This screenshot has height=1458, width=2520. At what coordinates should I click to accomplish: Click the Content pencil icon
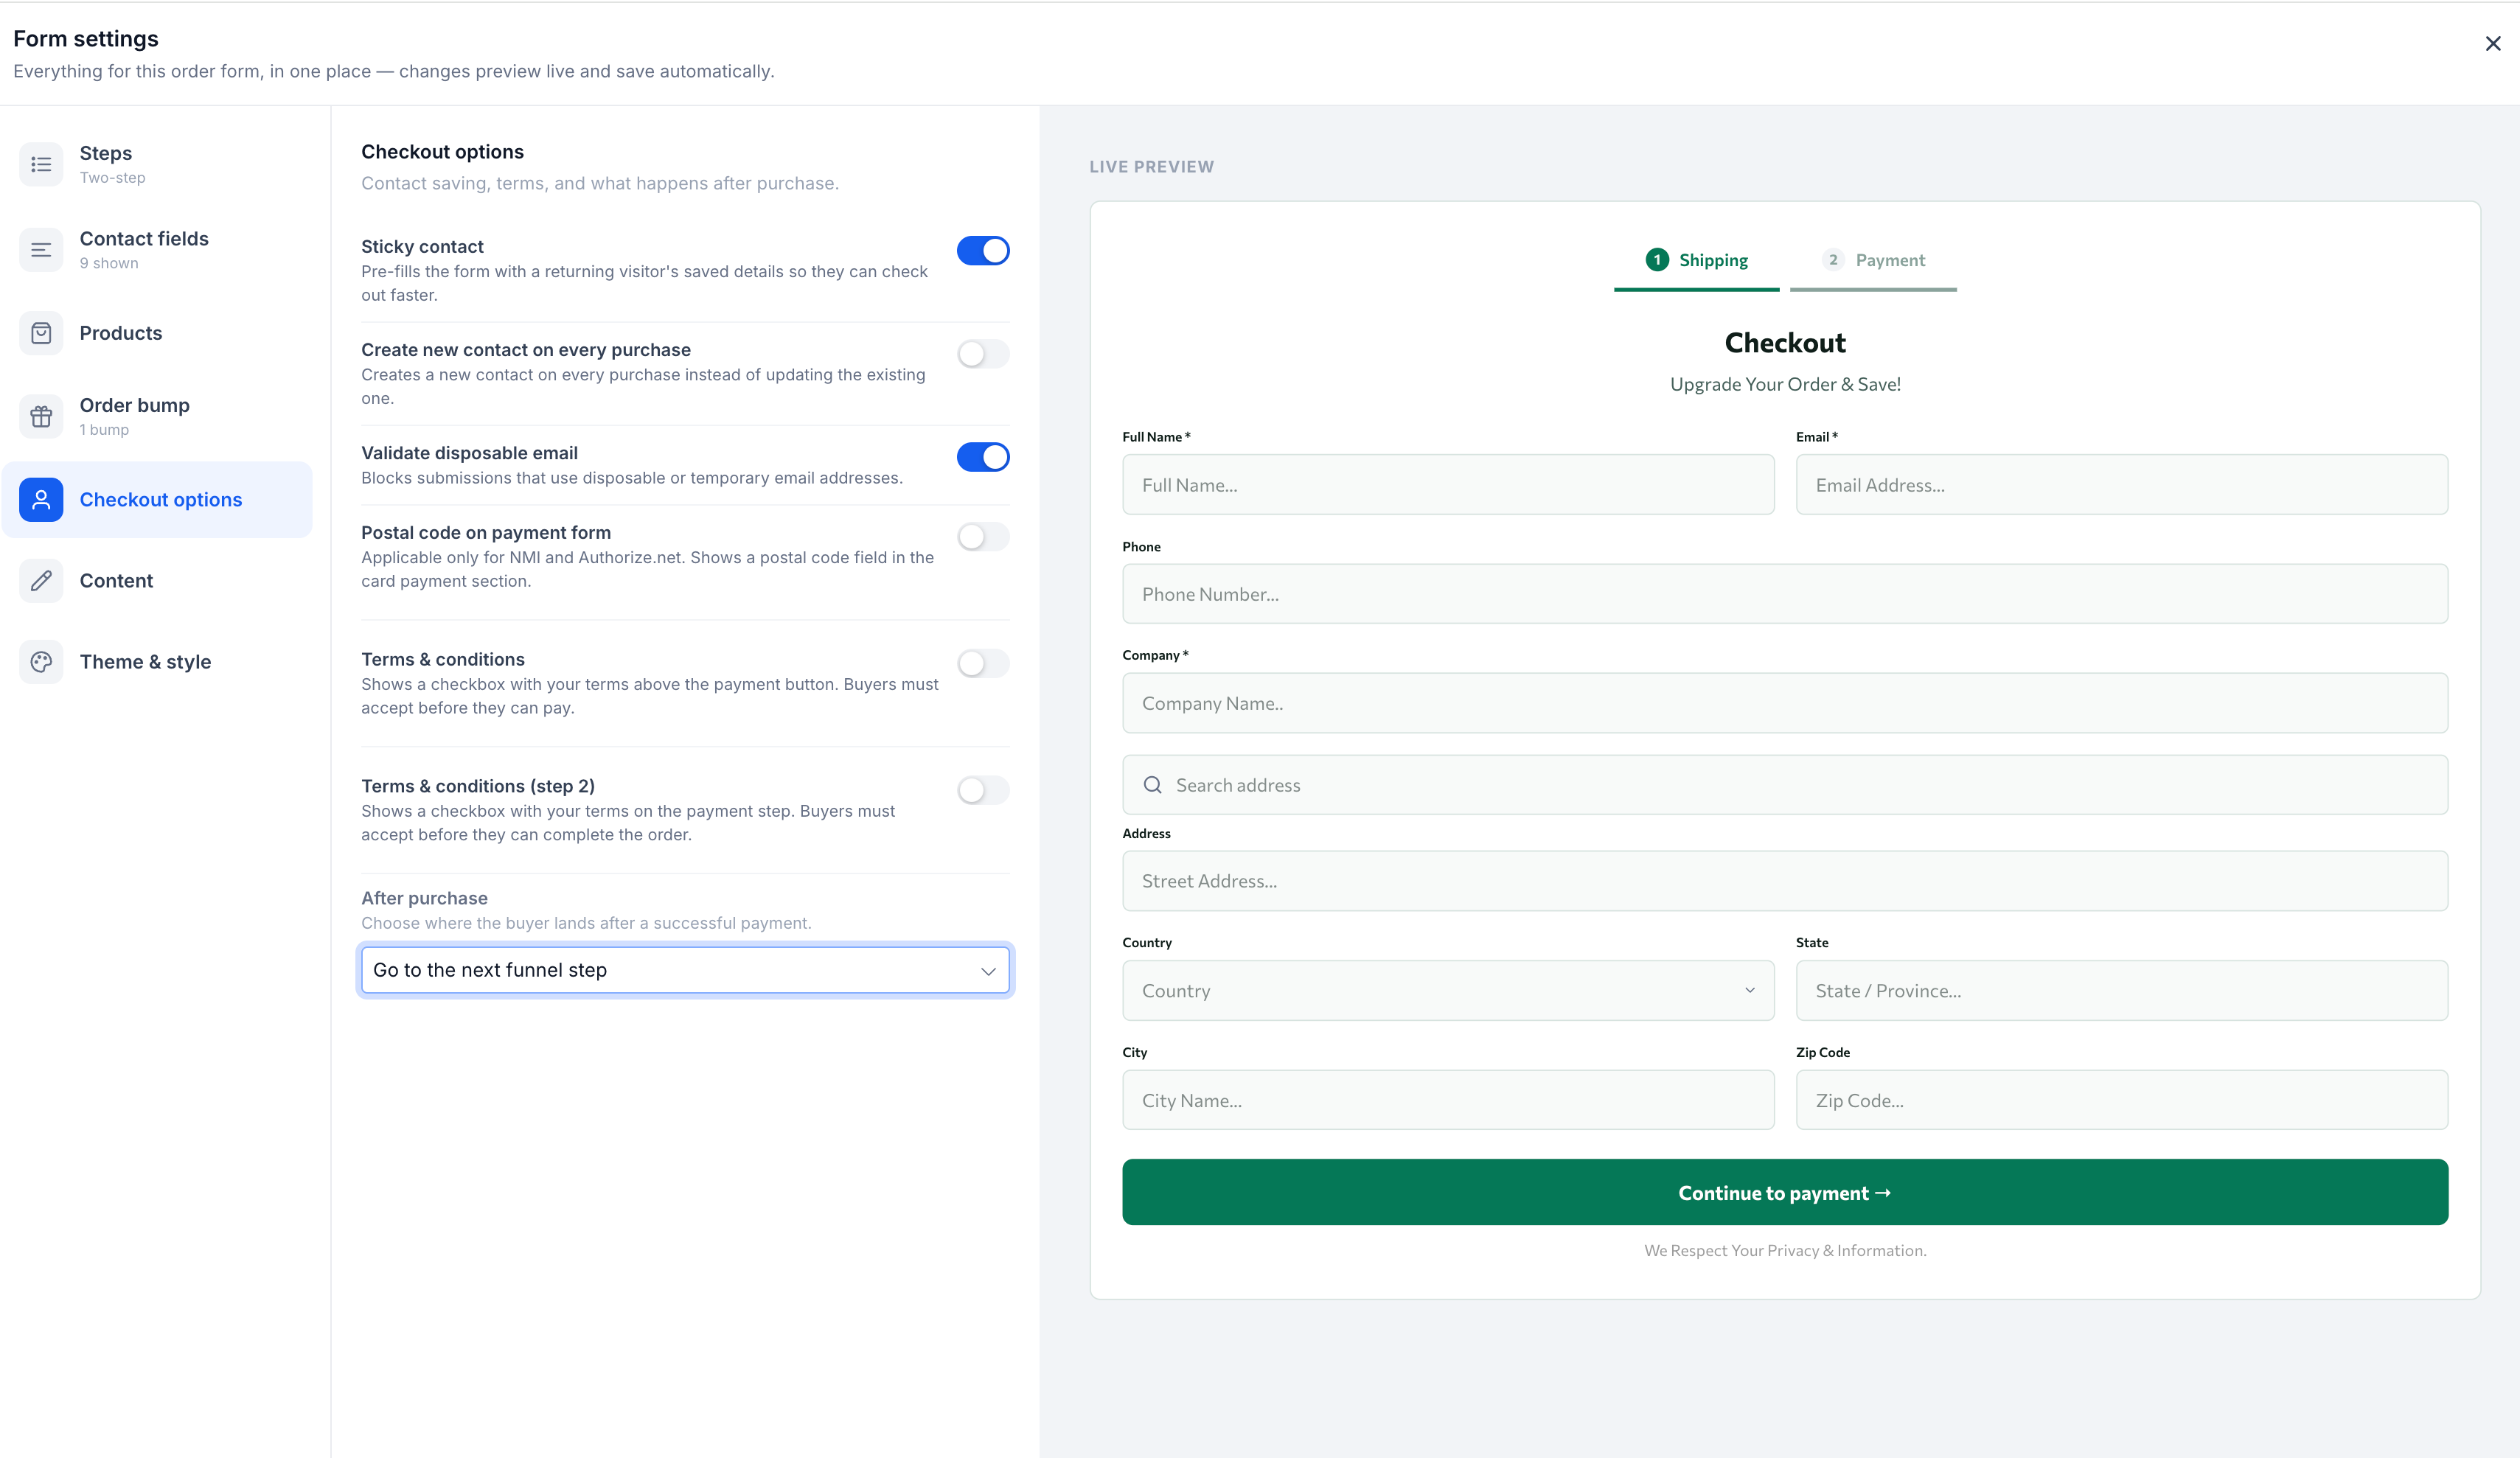pos(41,581)
